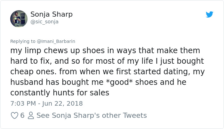Click 'constantly hunts for sales' text

[60, 93]
